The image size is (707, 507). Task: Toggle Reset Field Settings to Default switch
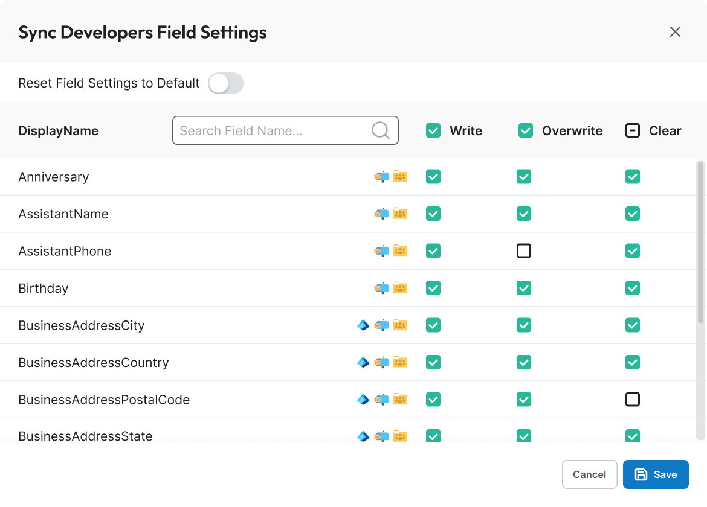pyautogui.click(x=225, y=83)
